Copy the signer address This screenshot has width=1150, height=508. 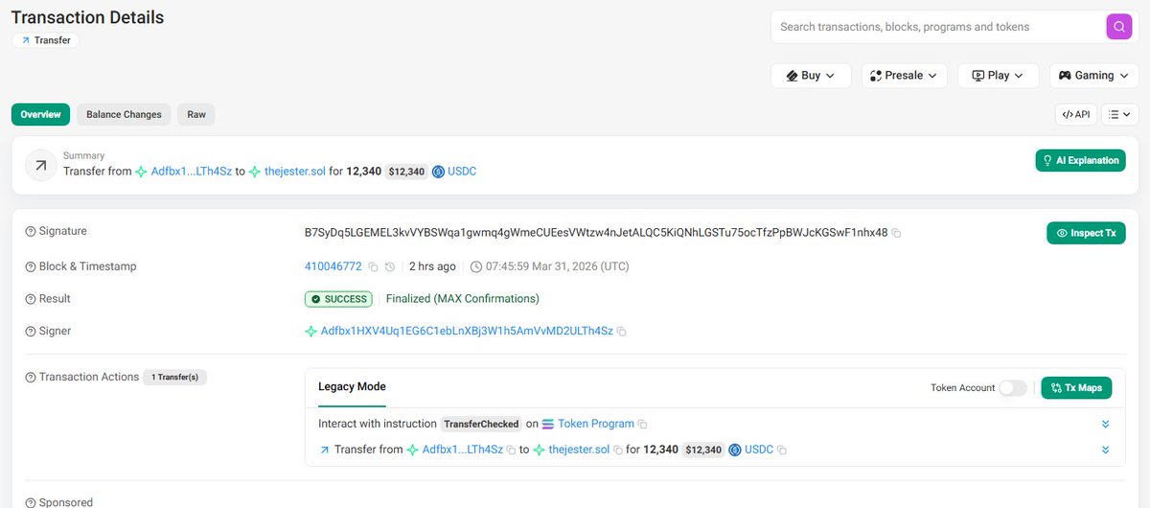pos(622,332)
